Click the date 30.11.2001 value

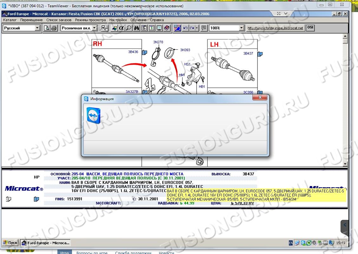click(148, 199)
